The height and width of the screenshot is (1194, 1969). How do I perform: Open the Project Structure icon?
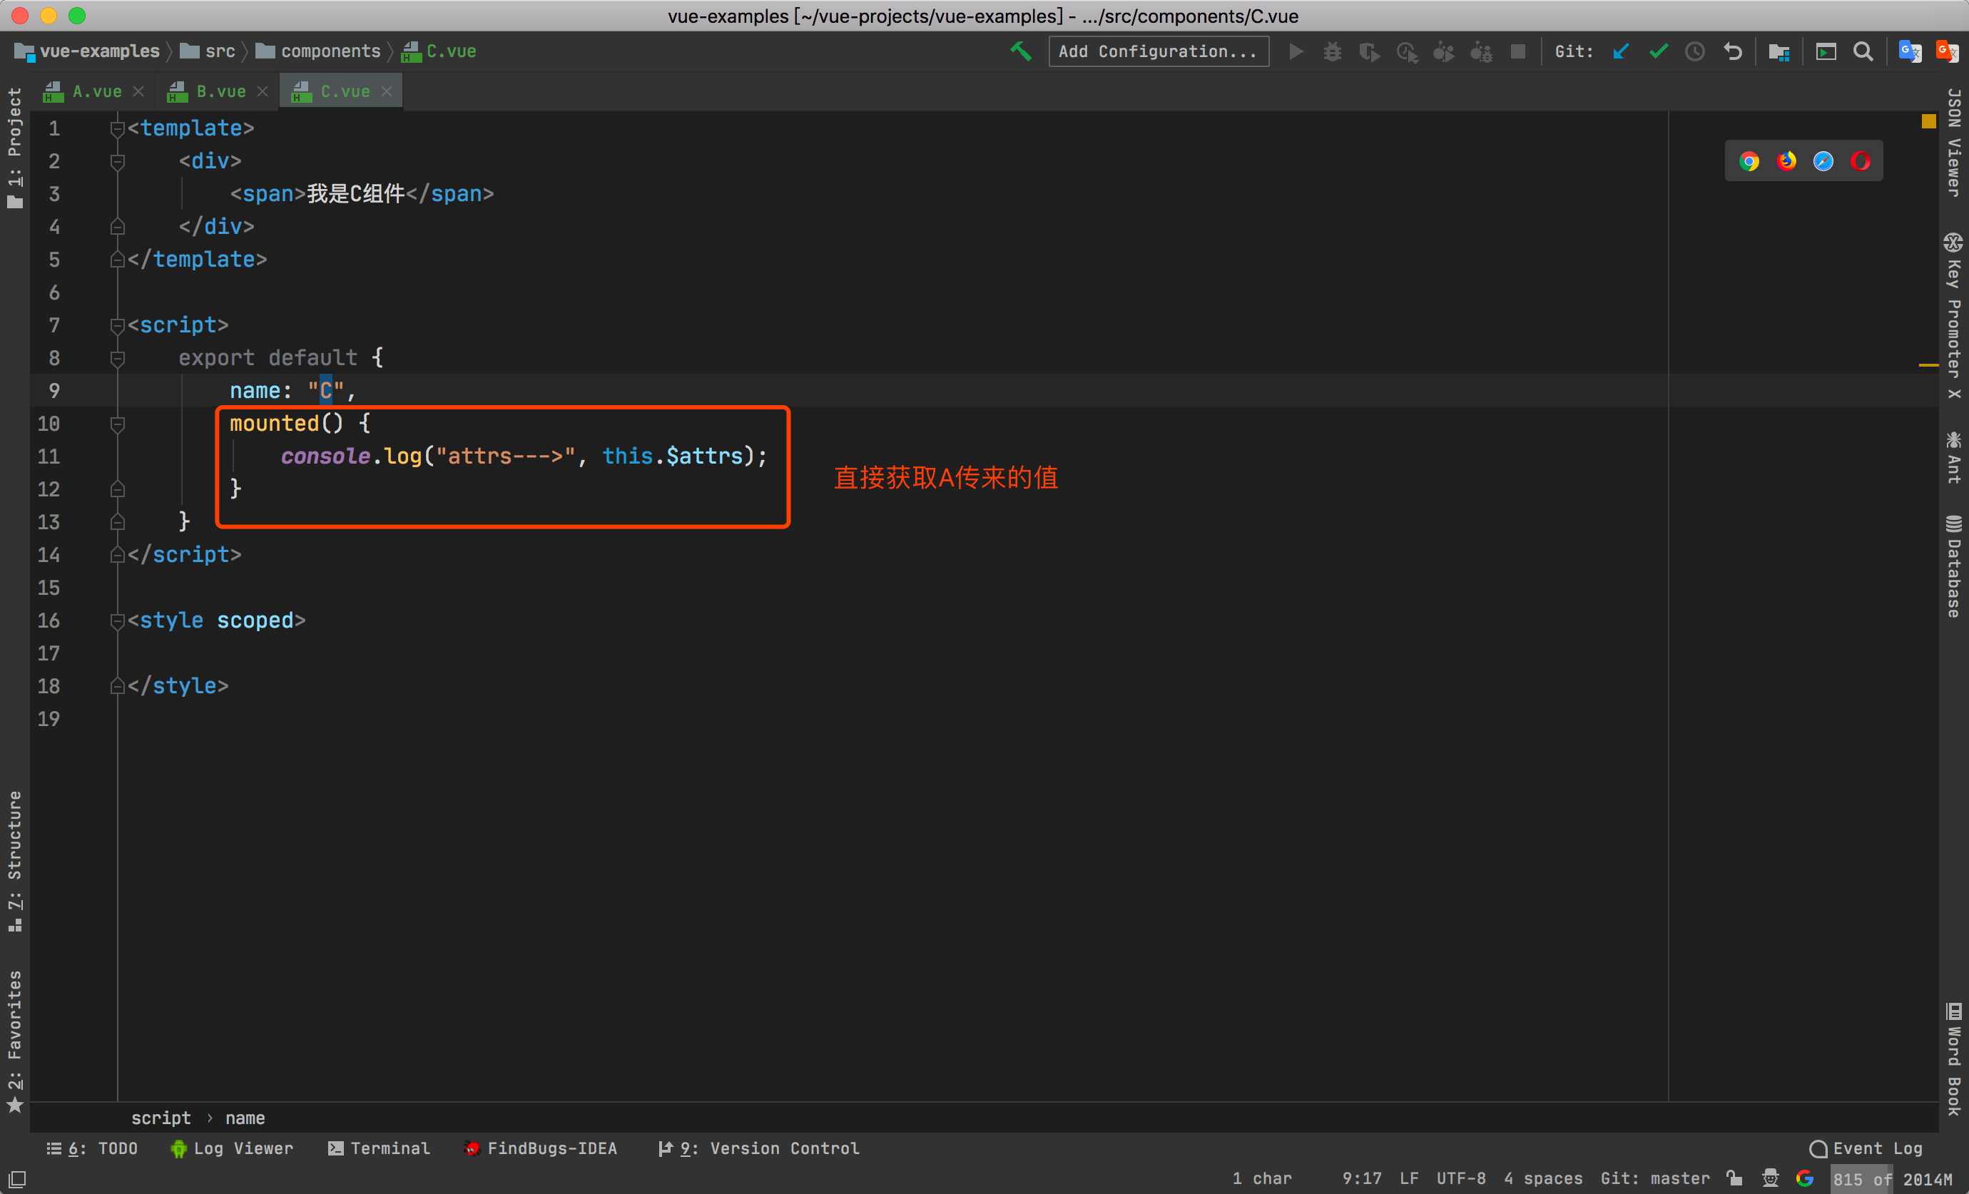click(x=1779, y=52)
